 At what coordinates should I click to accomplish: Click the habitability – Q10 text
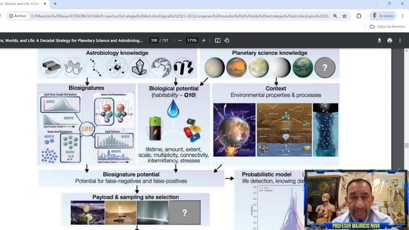[x=174, y=95]
